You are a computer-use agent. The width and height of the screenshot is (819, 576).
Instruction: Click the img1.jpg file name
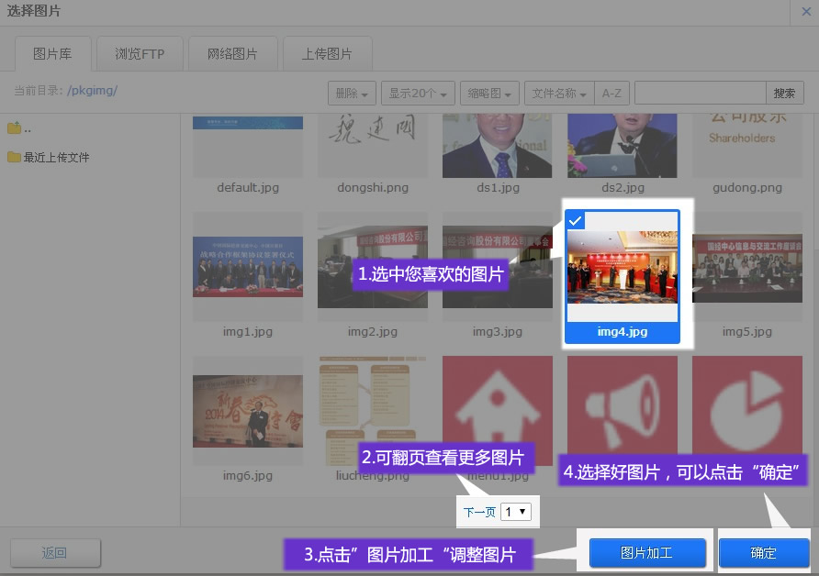coord(248,332)
